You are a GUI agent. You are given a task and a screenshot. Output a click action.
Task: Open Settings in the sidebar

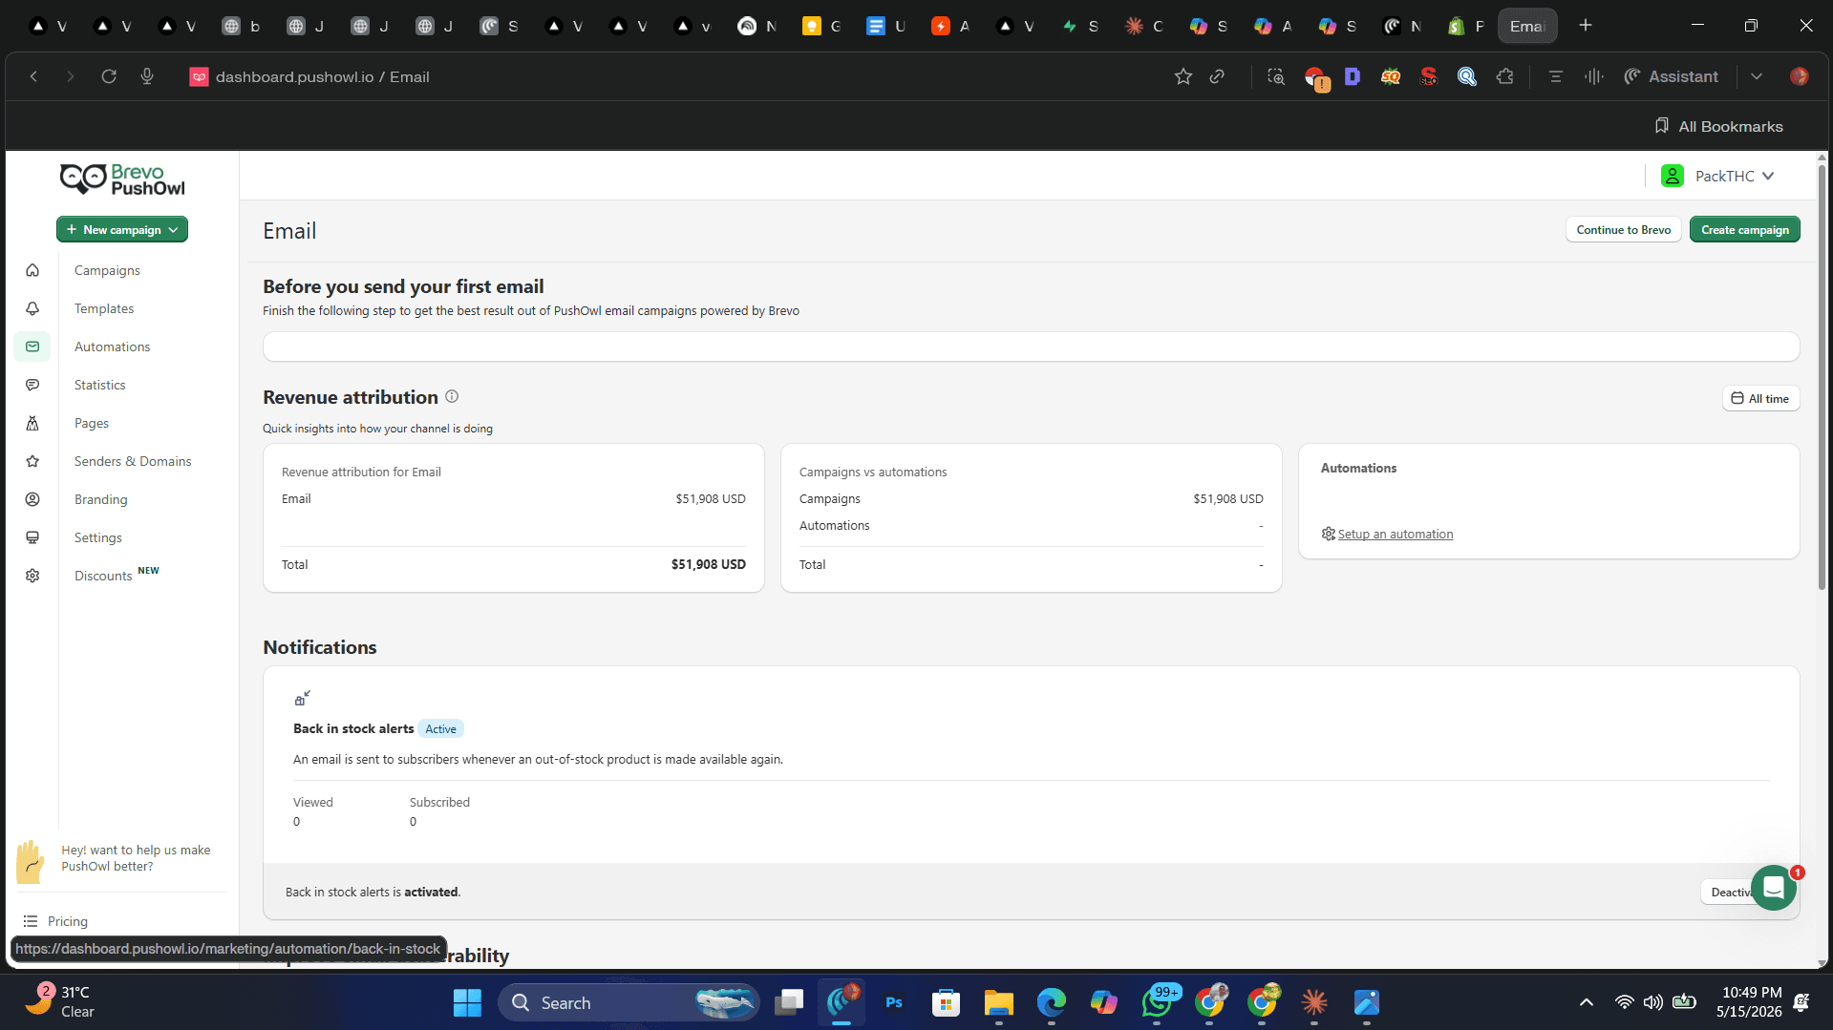click(98, 537)
